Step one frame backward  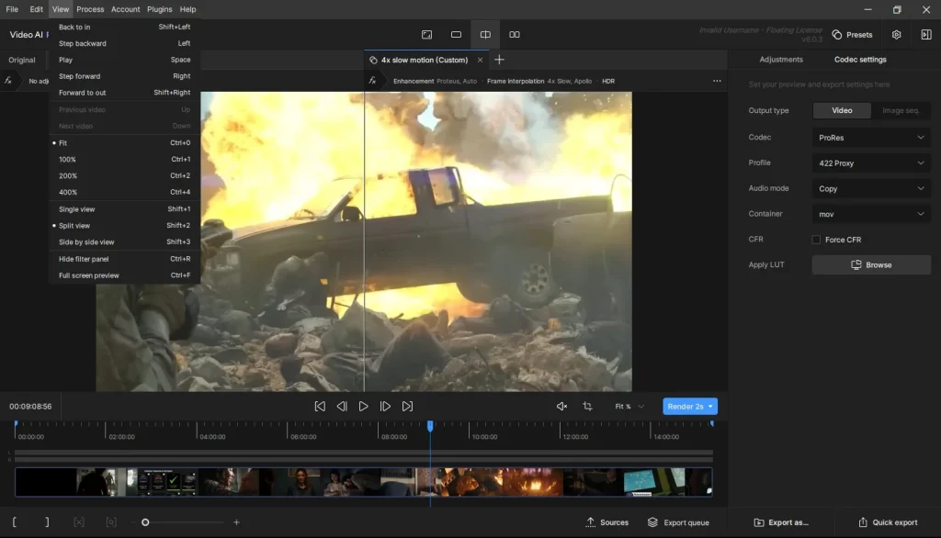[342, 406]
